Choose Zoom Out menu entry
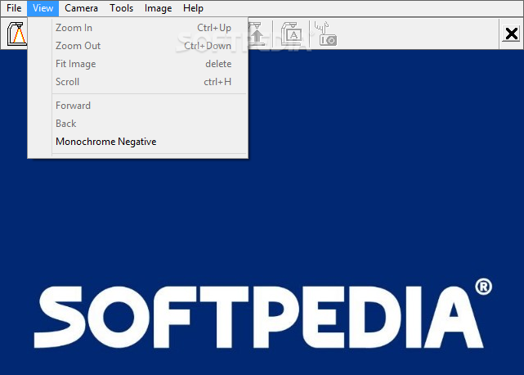The height and width of the screenshot is (375, 524). pyautogui.click(x=138, y=46)
